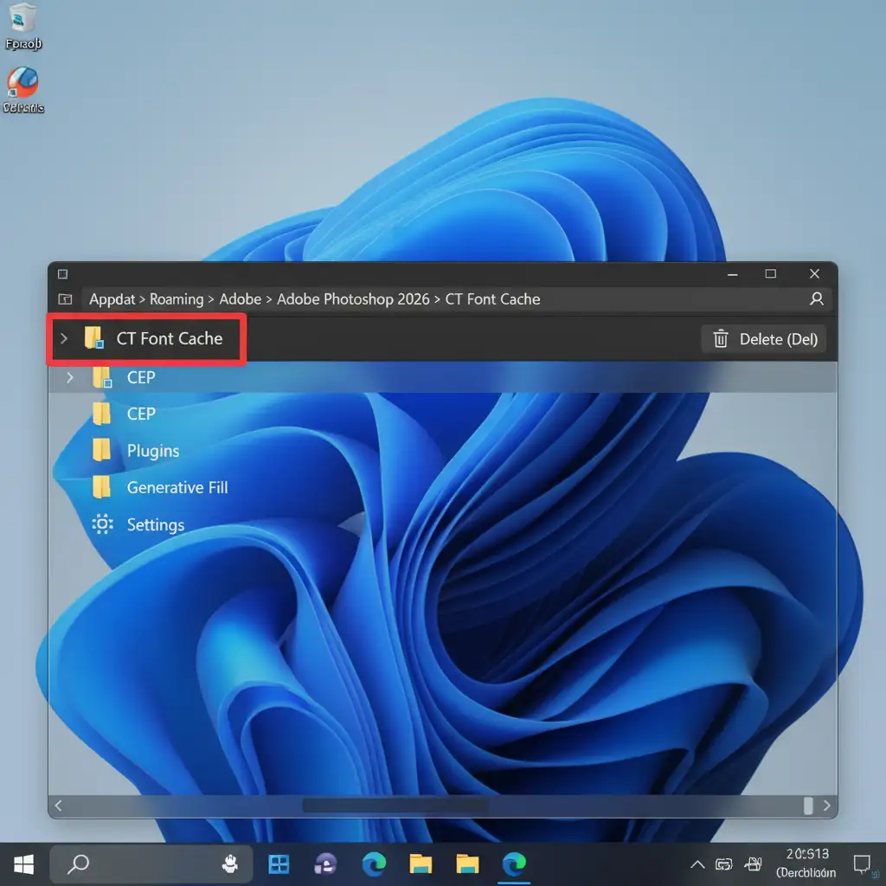The height and width of the screenshot is (886, 886).
Task: Open the purple Teams icon in taskbar
Action: coord(326,864)
